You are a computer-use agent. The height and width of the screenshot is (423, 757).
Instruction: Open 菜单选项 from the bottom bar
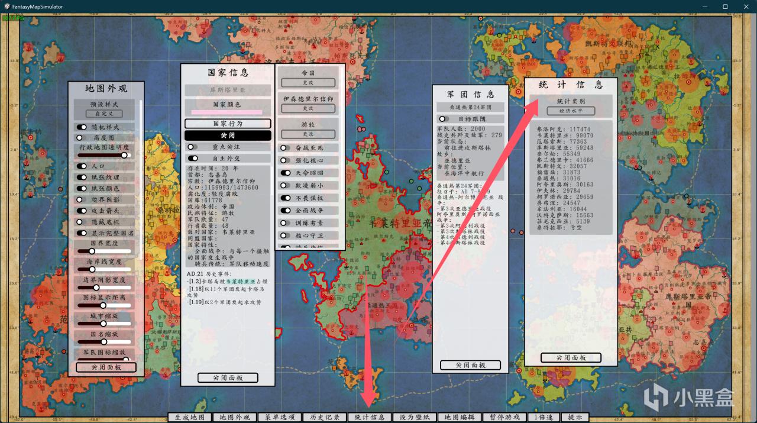point(280,417)
